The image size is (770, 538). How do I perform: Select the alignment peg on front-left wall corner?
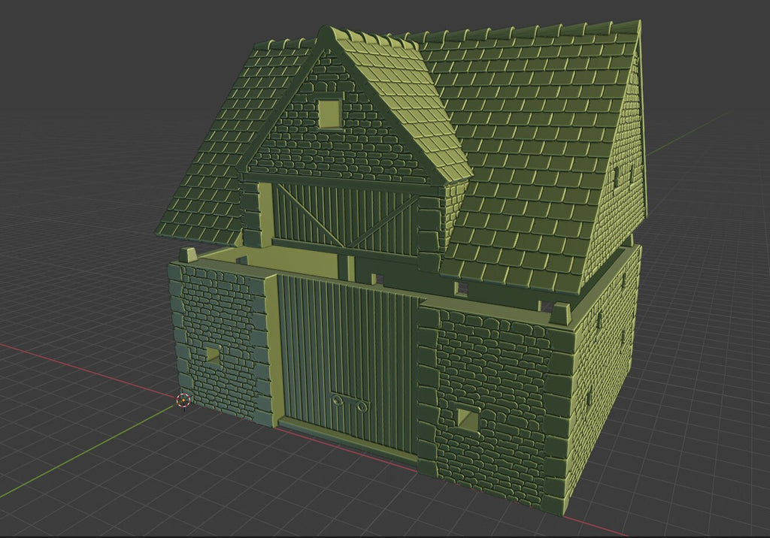point(188,254)
